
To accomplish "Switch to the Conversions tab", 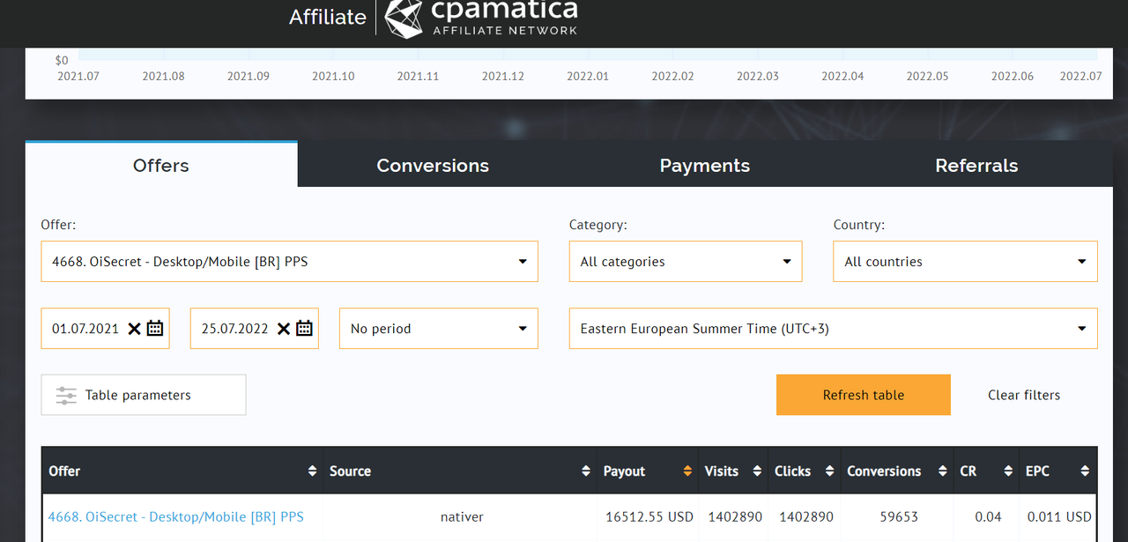I will coord(433,165).
